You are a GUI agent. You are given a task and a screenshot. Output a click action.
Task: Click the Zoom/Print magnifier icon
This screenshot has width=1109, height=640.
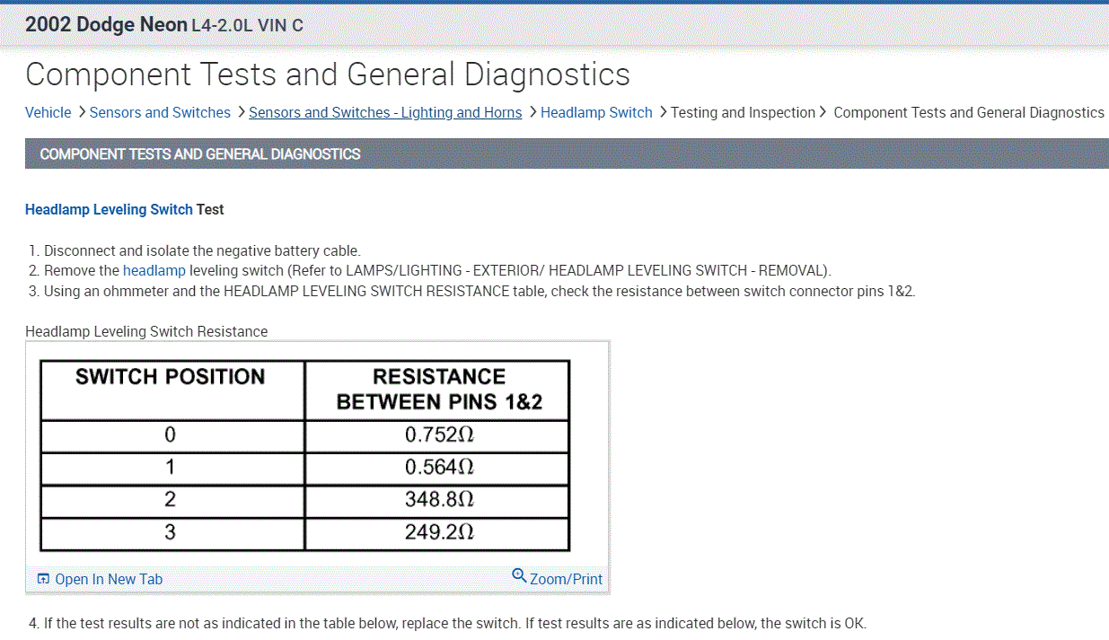tap(519, 575)
